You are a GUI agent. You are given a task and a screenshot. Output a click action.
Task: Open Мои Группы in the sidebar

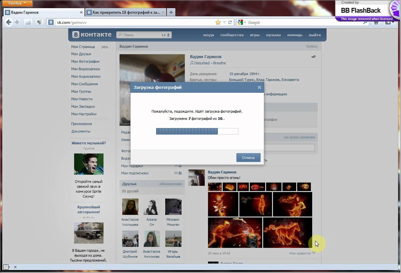coord(81,92)
